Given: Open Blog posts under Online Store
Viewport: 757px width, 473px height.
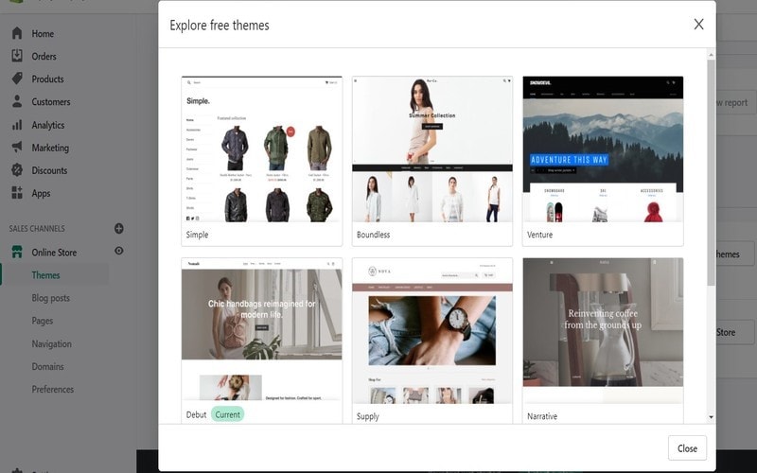Looking at the screenshot, I should 51,298.
